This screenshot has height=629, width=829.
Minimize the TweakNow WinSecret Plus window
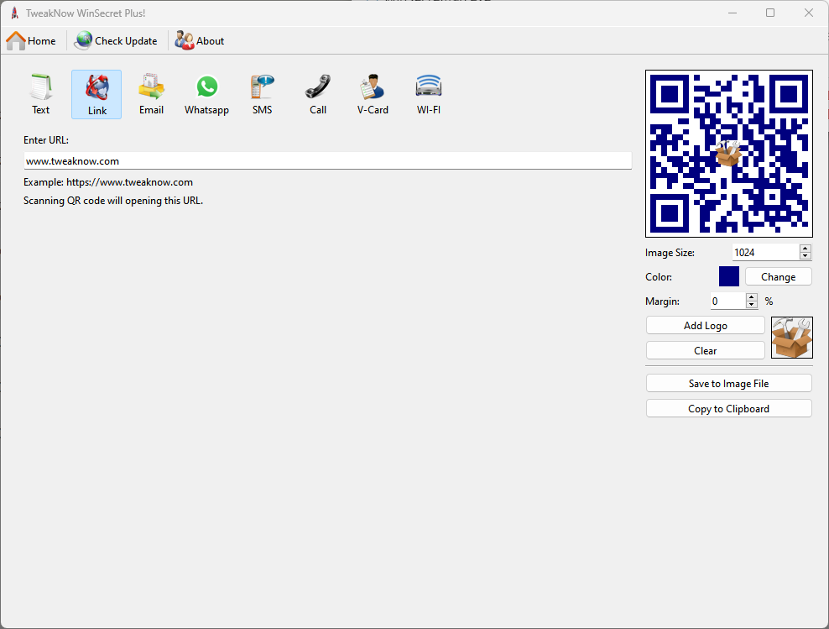point(733,13)
